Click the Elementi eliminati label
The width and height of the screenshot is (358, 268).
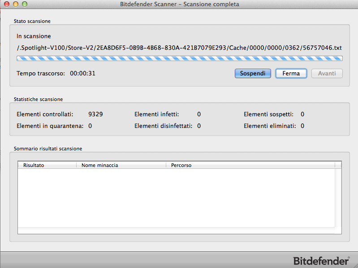click(270, 126)
